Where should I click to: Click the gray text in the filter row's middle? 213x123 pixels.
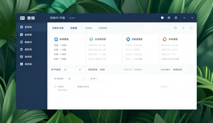point(133,70)
